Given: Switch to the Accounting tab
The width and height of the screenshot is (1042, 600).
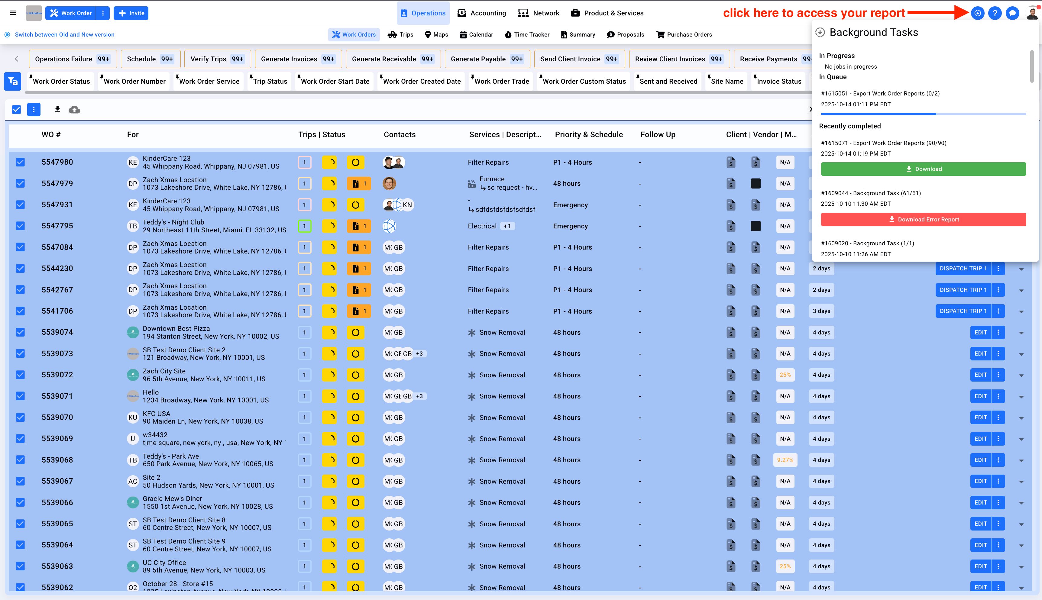Looking at the screenshot, I should (x=482, y=13).
